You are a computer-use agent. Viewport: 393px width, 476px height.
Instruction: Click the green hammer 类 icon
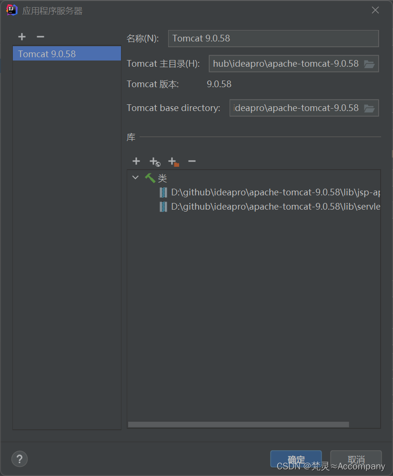click(150, 178)
